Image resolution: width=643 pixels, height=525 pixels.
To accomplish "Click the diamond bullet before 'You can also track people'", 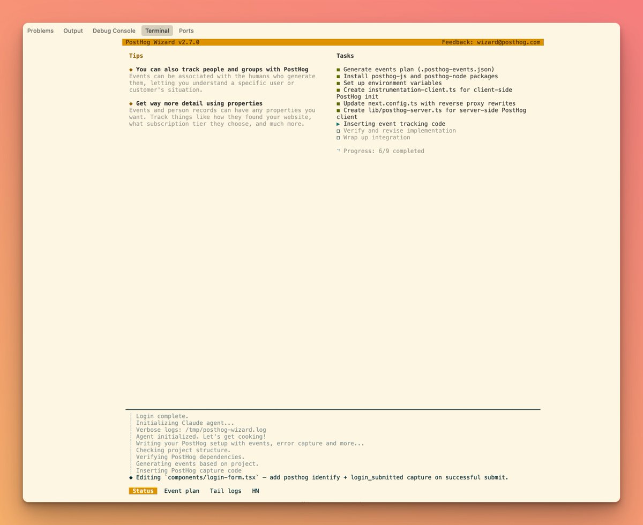I will [131, 70].
